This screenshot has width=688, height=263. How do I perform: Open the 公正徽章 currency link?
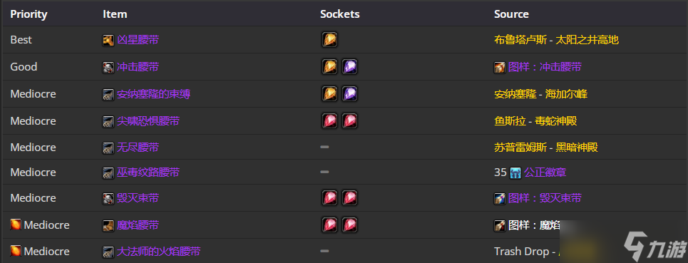545,172
